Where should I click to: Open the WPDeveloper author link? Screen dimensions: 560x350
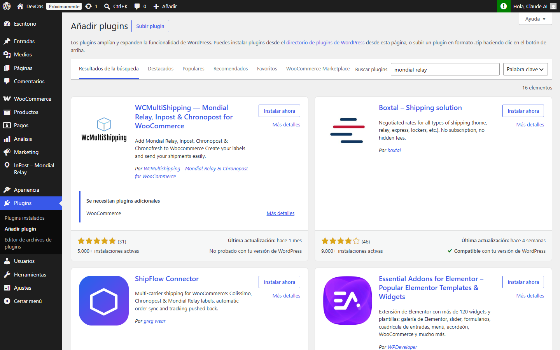402,347
